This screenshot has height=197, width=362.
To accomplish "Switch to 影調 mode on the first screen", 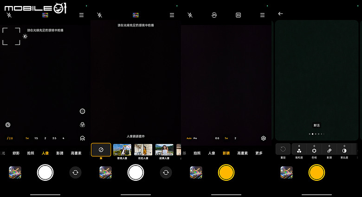I will tap(60, 153).
